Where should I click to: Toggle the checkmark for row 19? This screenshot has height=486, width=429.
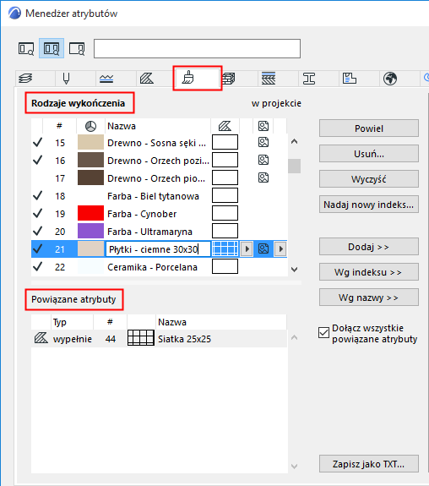tap(37, 214)
